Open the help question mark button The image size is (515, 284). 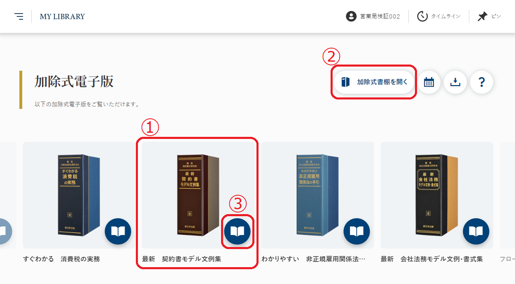coord(482,82)
